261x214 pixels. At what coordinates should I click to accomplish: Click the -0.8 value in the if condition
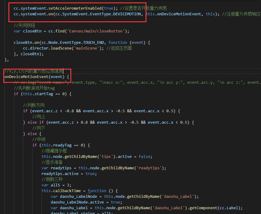click(69, 111)
